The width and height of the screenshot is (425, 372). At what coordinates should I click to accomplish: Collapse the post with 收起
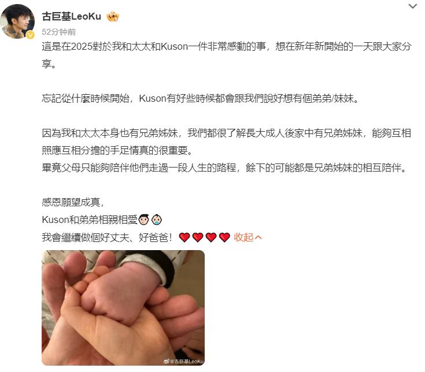(243, 237)
